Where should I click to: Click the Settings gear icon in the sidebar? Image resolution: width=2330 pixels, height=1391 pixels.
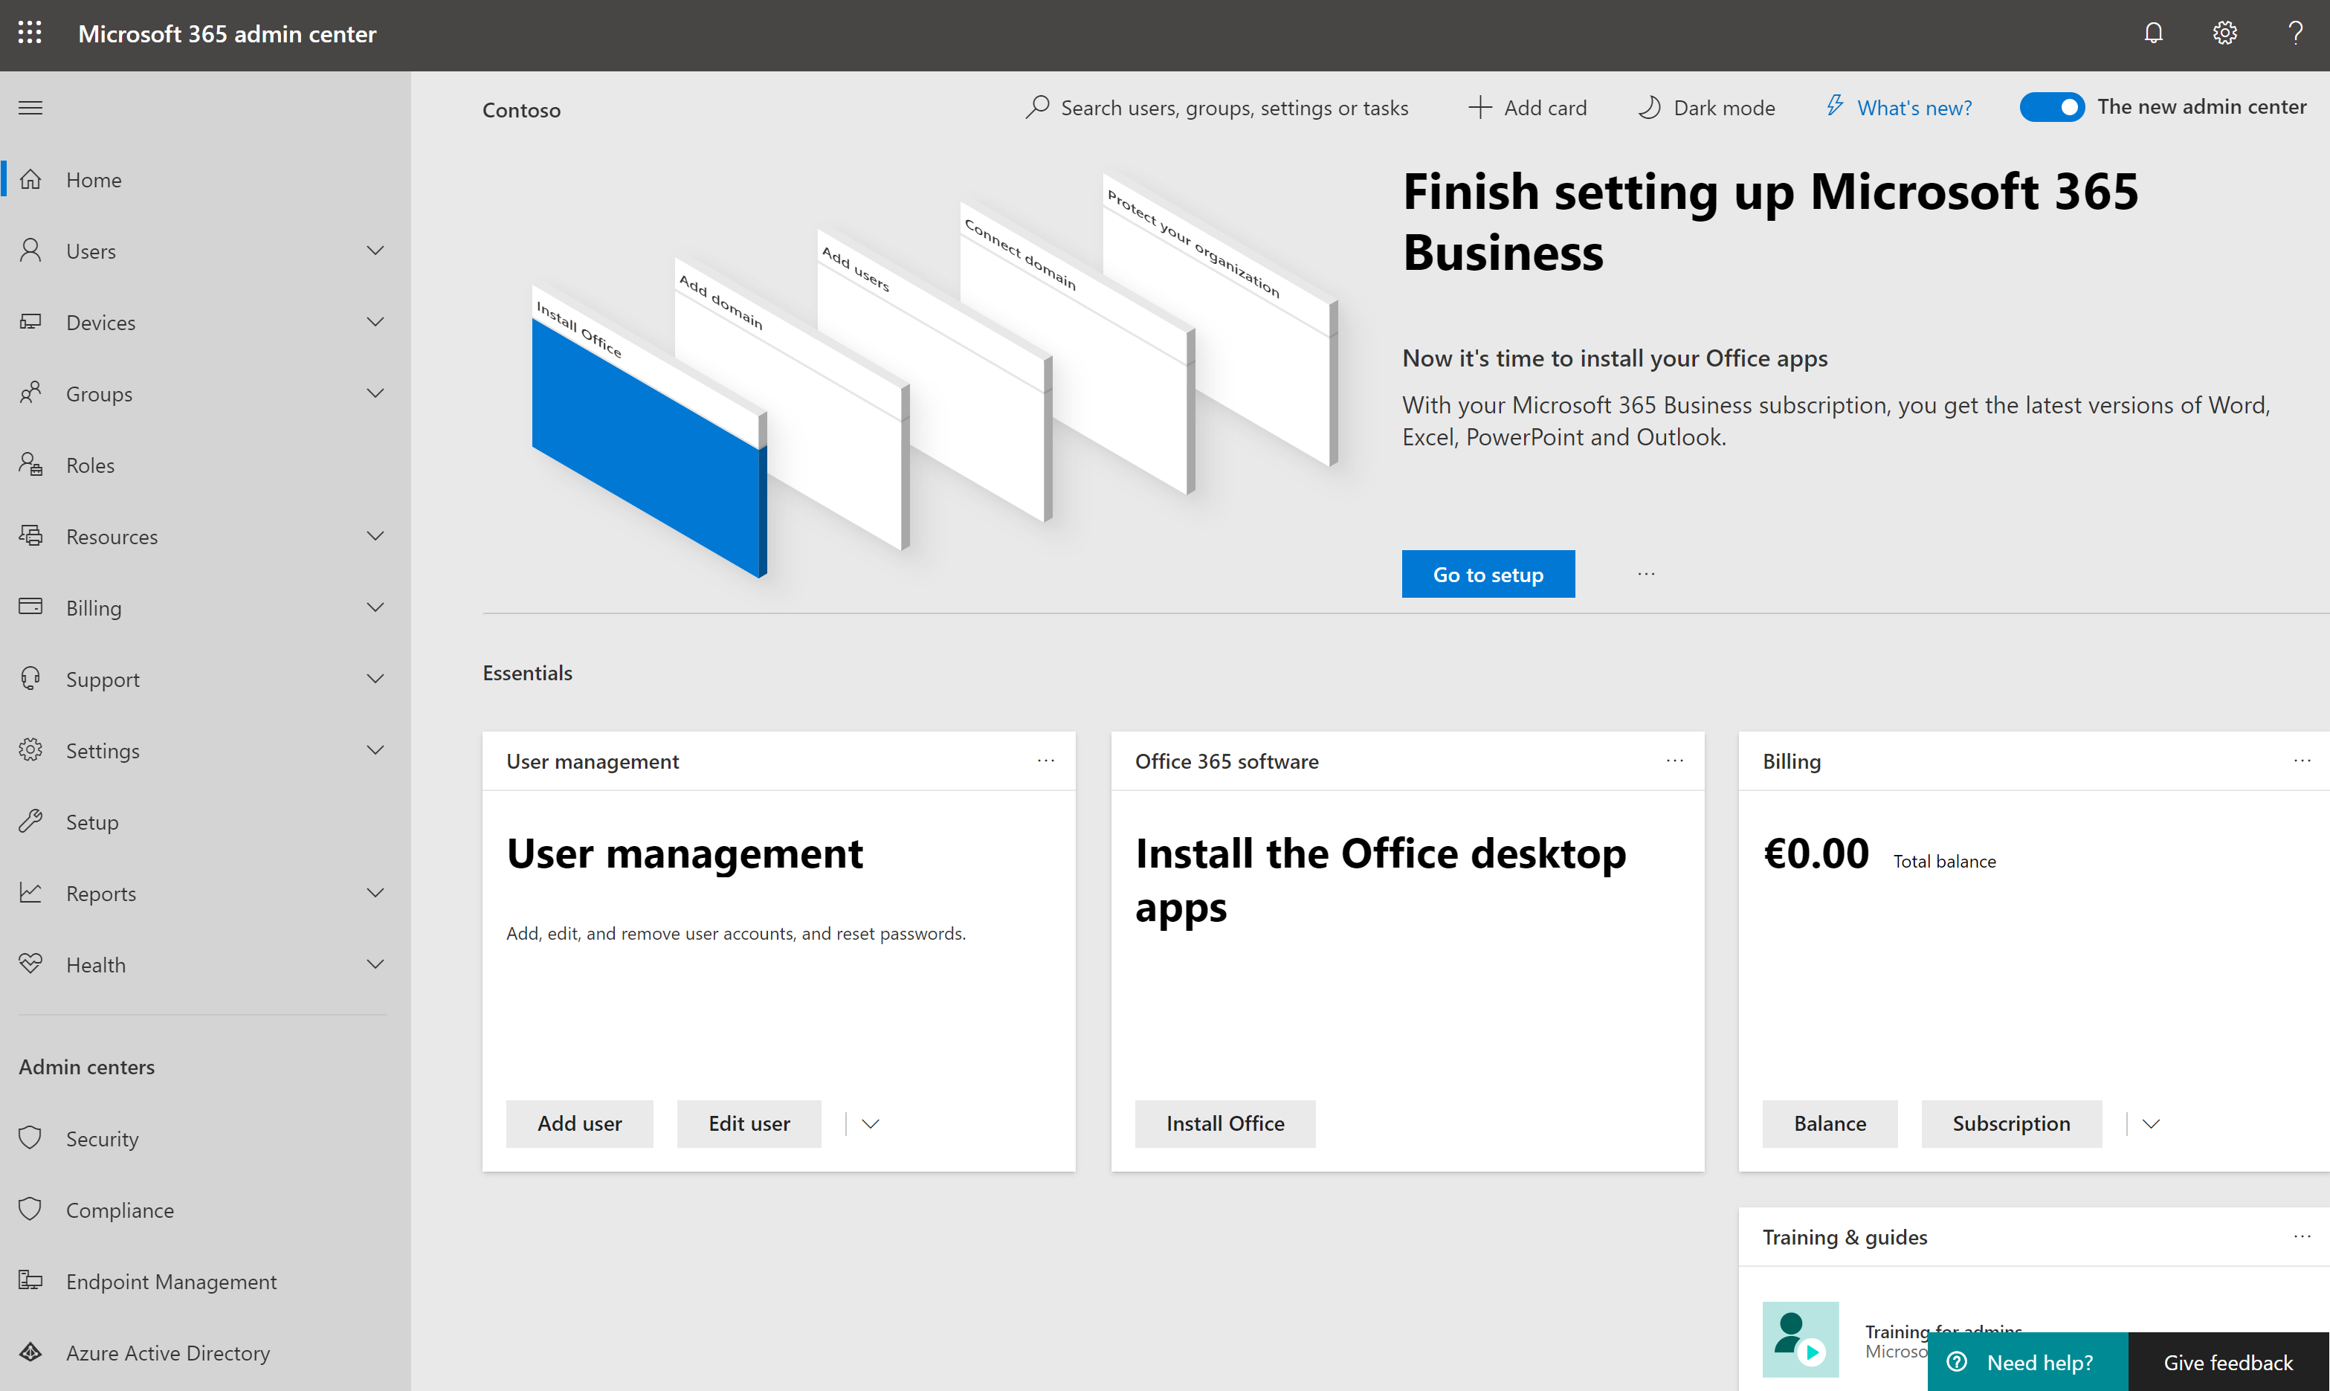click(x=30, y=749)
